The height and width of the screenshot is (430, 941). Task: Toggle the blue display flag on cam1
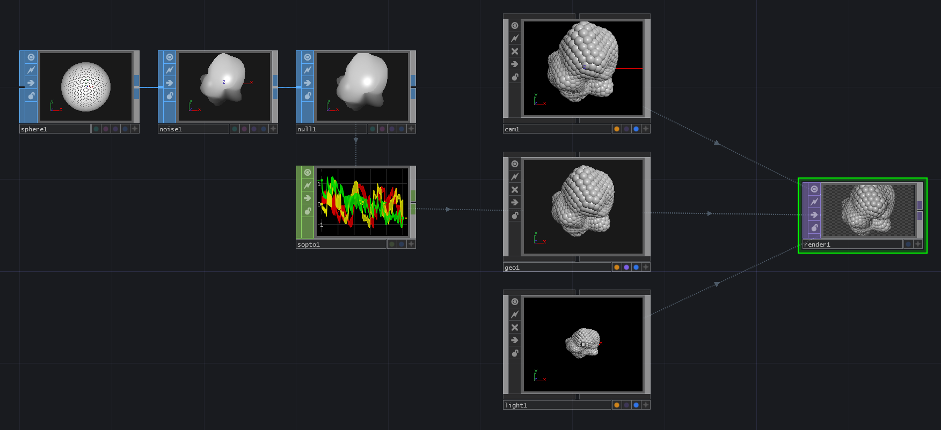pos(636,129)
